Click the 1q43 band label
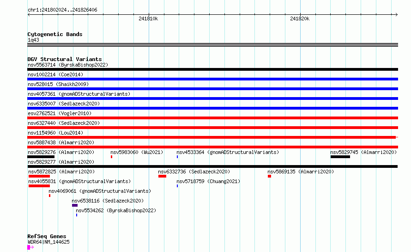 pyautogui.click(x=33, y=40)
